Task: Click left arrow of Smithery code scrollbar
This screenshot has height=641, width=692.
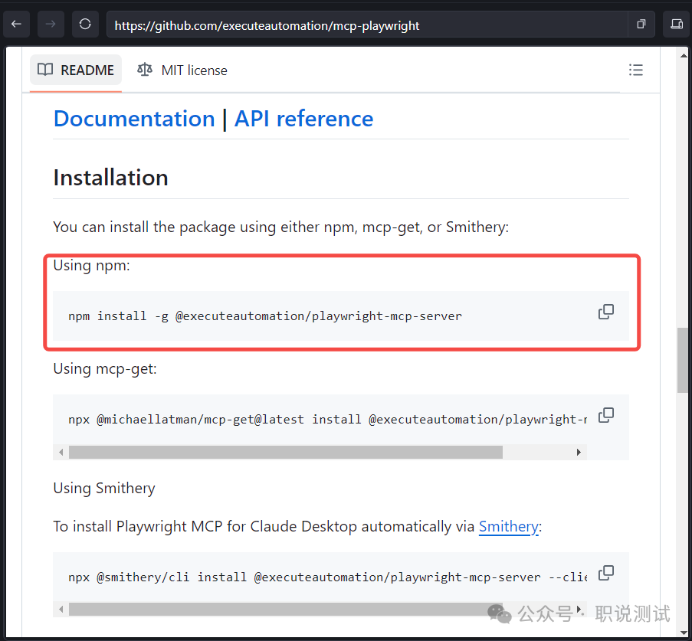Action: [61, 610]
